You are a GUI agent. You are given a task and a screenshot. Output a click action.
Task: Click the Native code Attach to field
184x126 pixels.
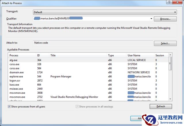tap(93, 43)
